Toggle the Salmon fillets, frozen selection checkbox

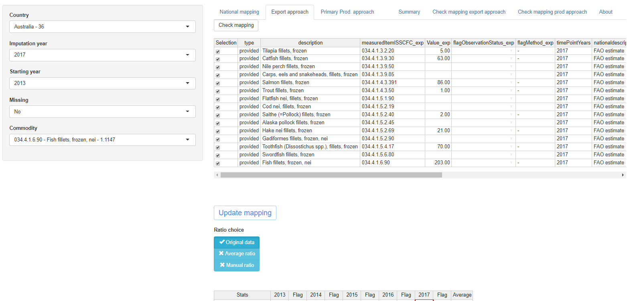(218, 83)
